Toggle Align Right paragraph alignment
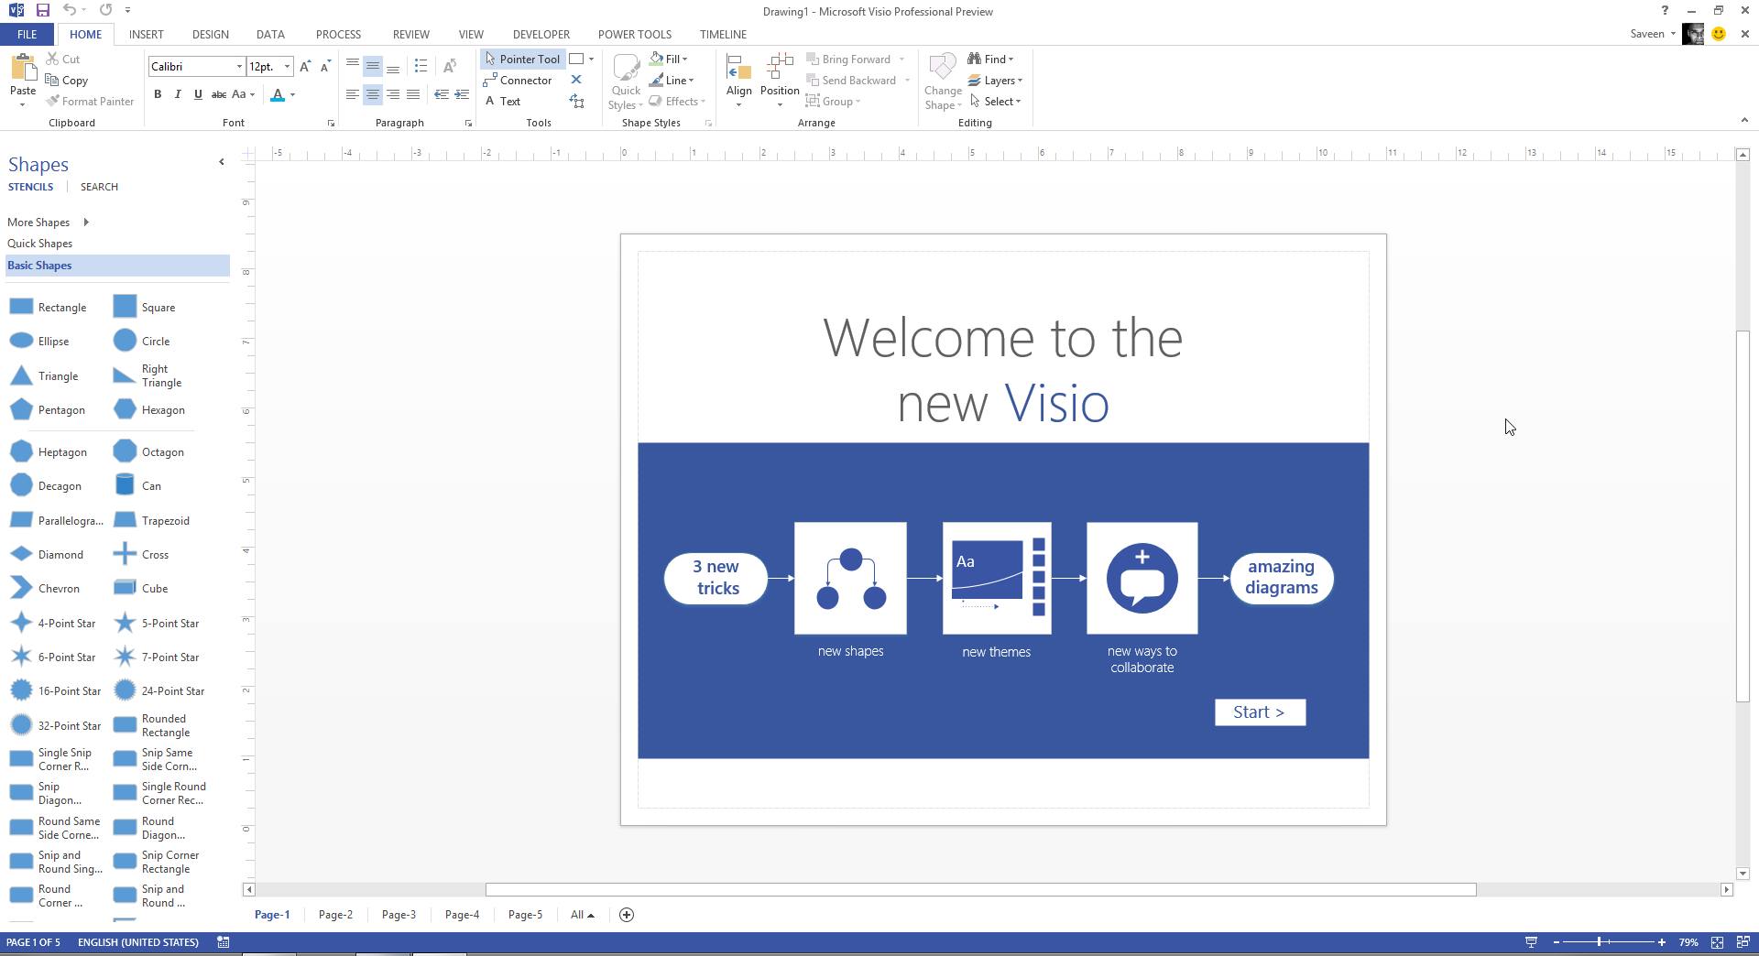 point(392,94)
